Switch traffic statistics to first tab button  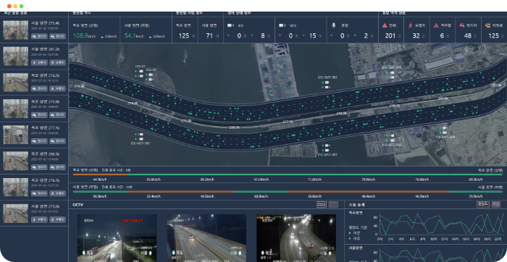point(483,205)
